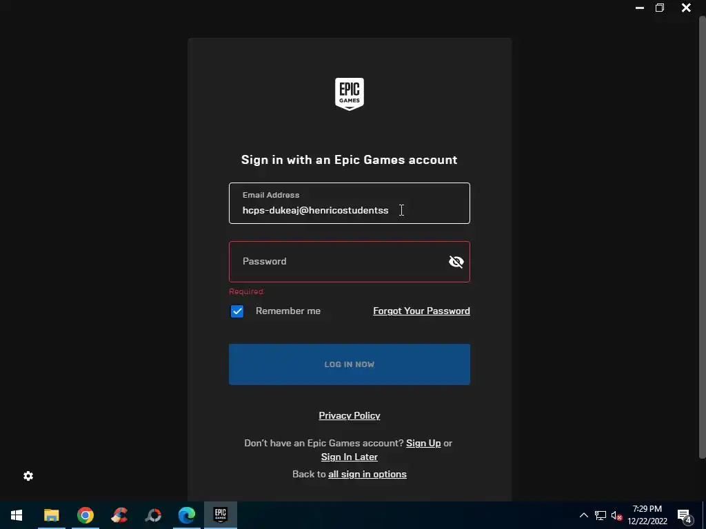Go back to all sign in options
The height and width of the screenshot is (529, 706).
pyautogui.click(x=367, y=474)
